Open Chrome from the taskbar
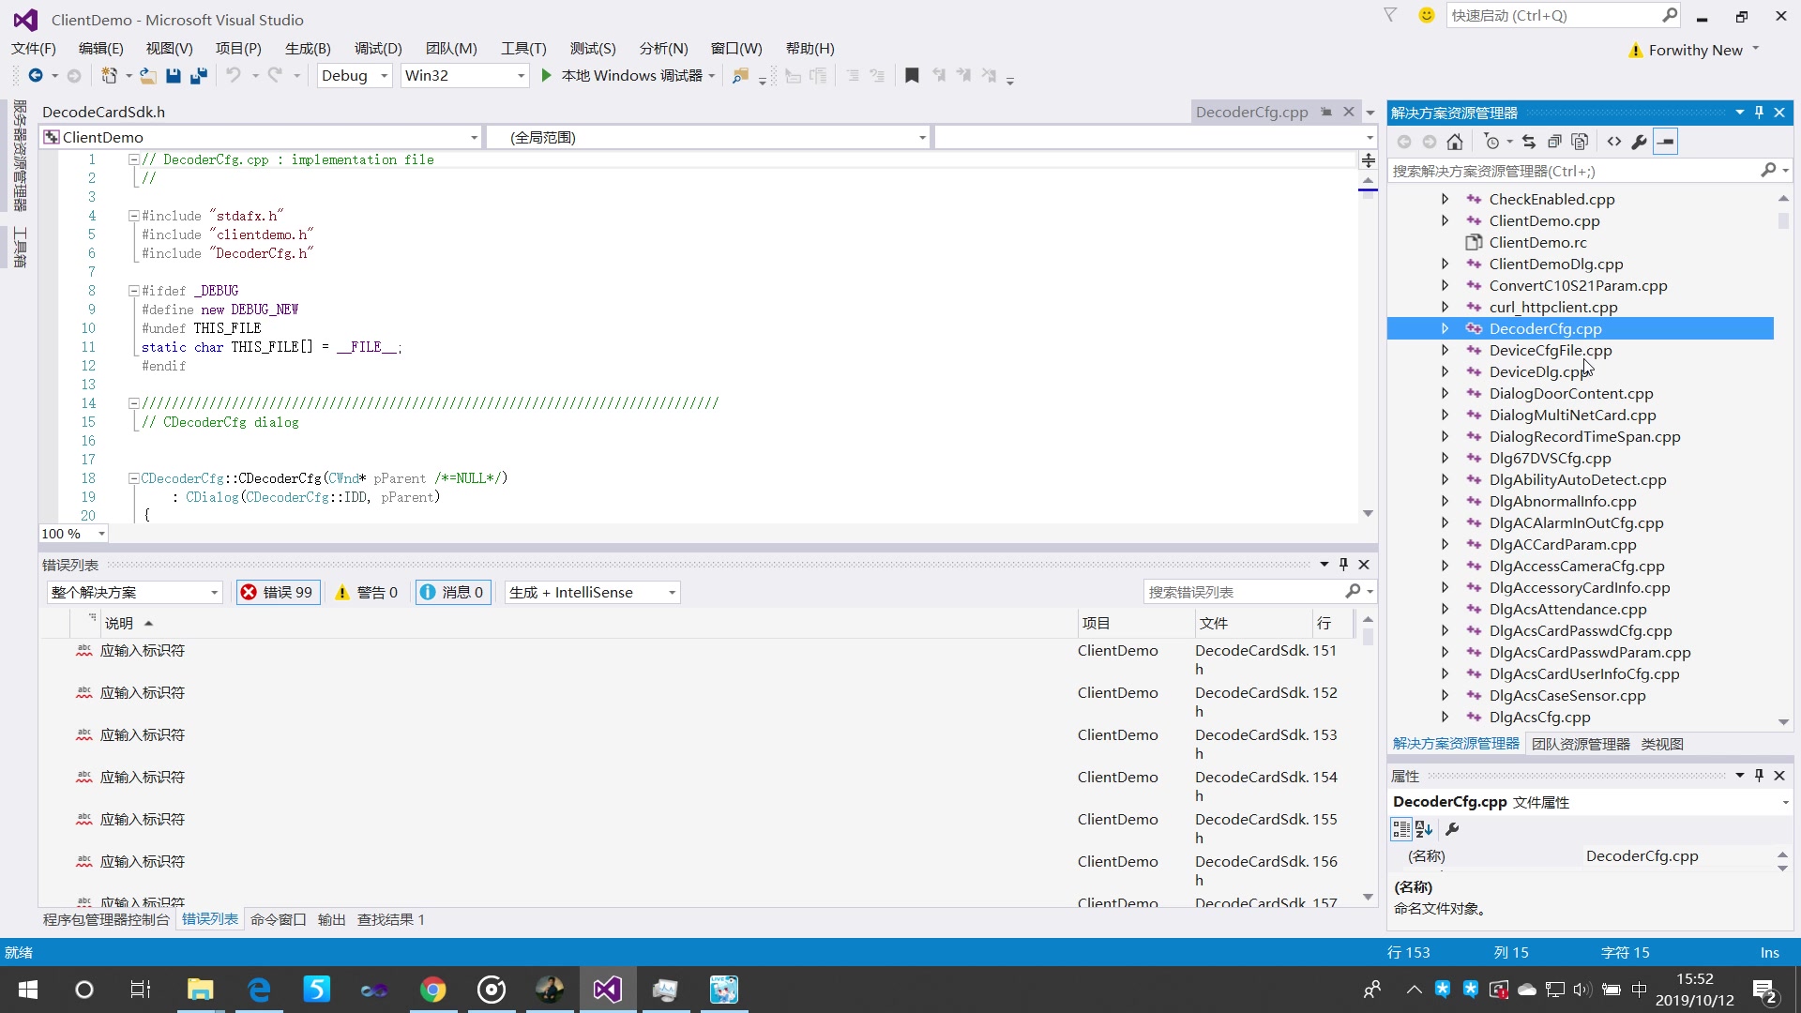The width and height of the screenshot is (1801, 1013). click(432, 990)
